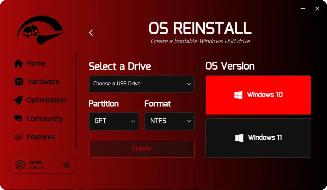
Task: Expand the GPT partition dropdown
Action: [x=114, y=121]
